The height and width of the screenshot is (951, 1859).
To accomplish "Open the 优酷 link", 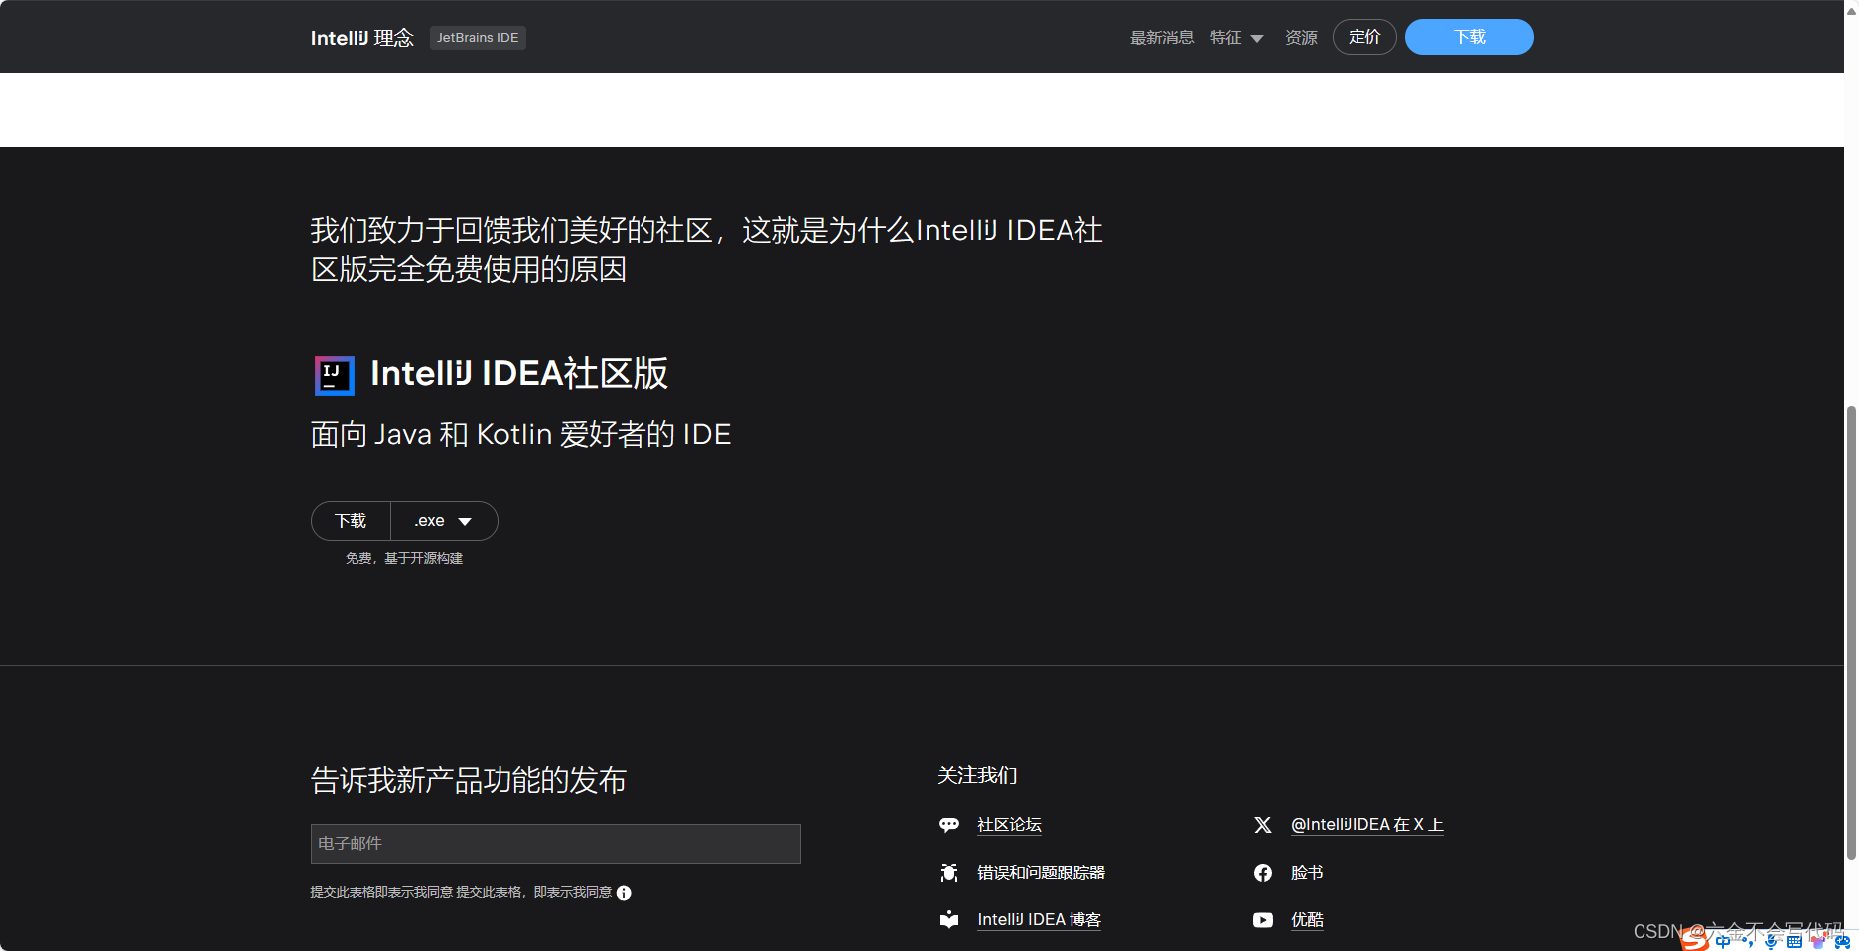I will [1307, 920].
